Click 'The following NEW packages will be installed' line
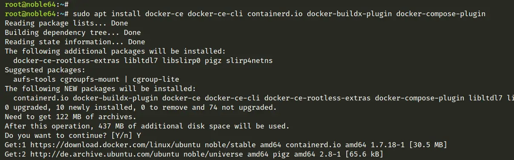 pos(100,89)
